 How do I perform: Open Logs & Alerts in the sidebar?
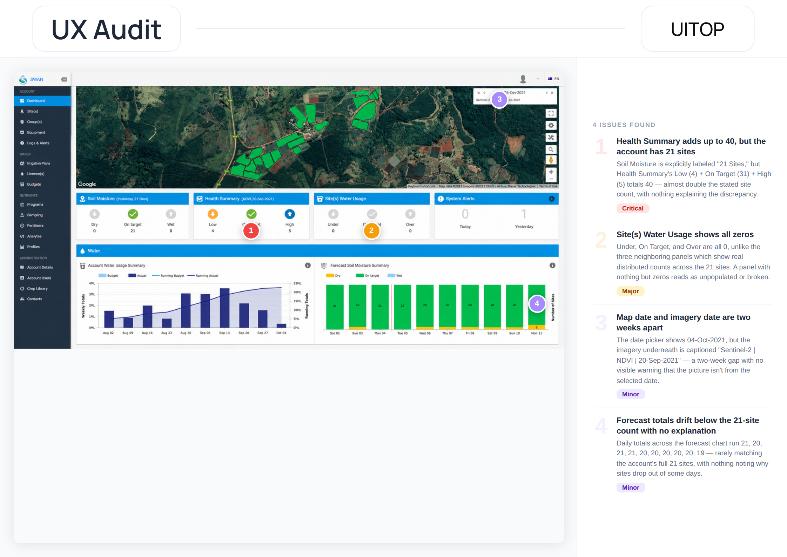tap(38, 143)
